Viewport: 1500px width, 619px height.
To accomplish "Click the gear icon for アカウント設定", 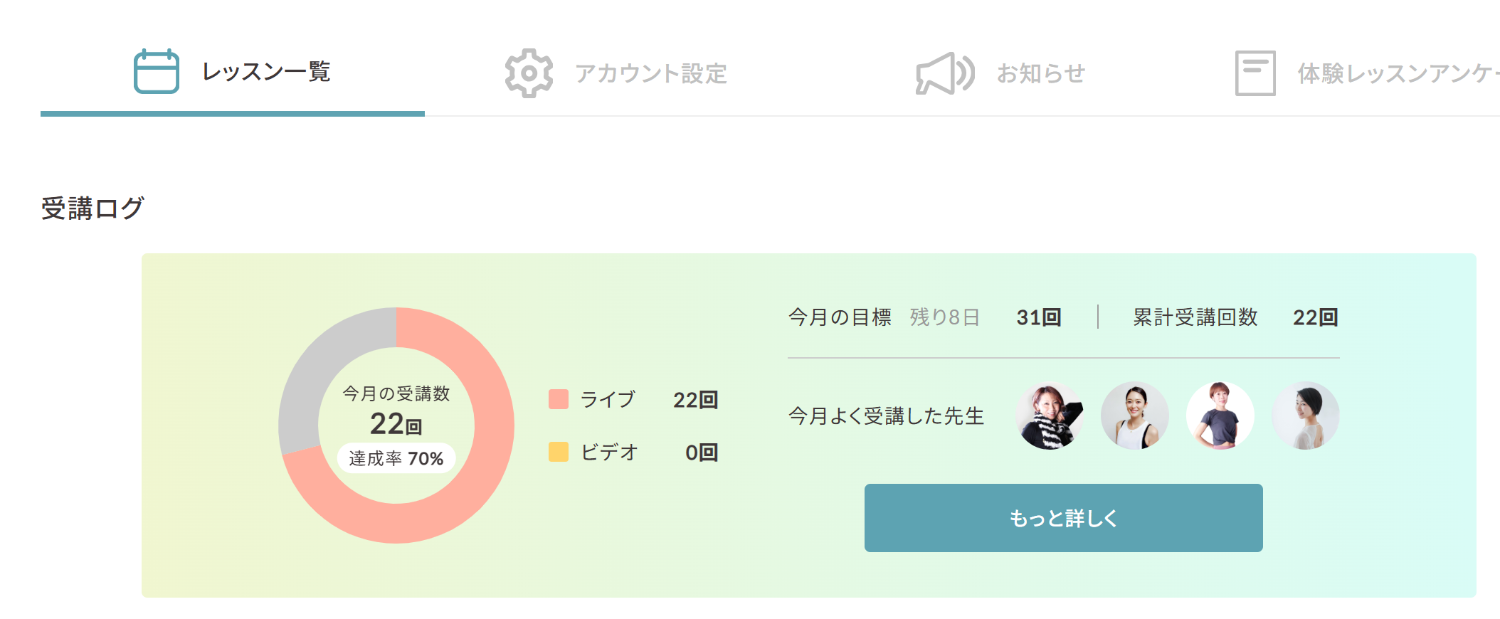I will 529,73.
